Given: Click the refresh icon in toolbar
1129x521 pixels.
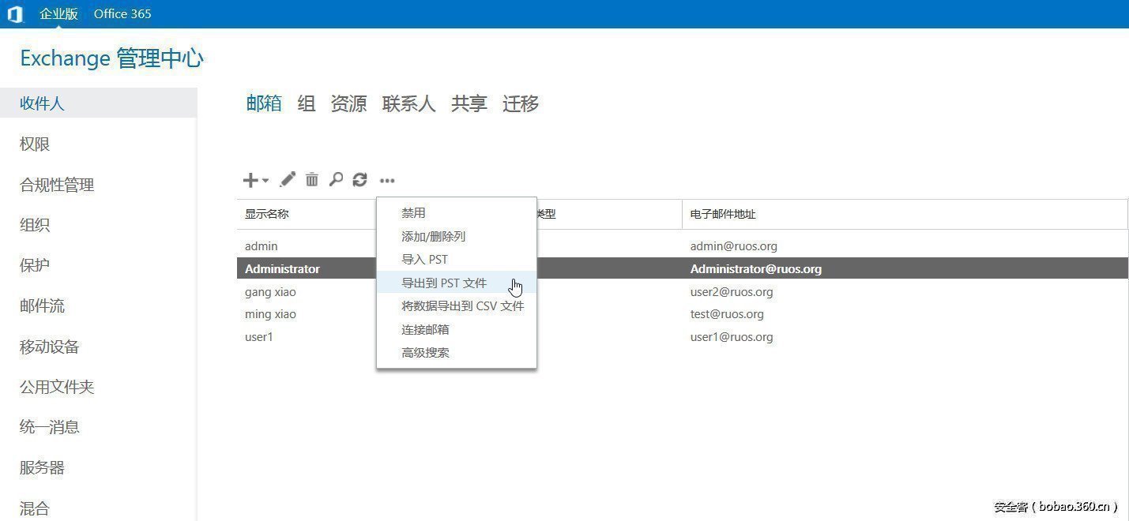Looking at the screenshot, I should tap(360, 180).
